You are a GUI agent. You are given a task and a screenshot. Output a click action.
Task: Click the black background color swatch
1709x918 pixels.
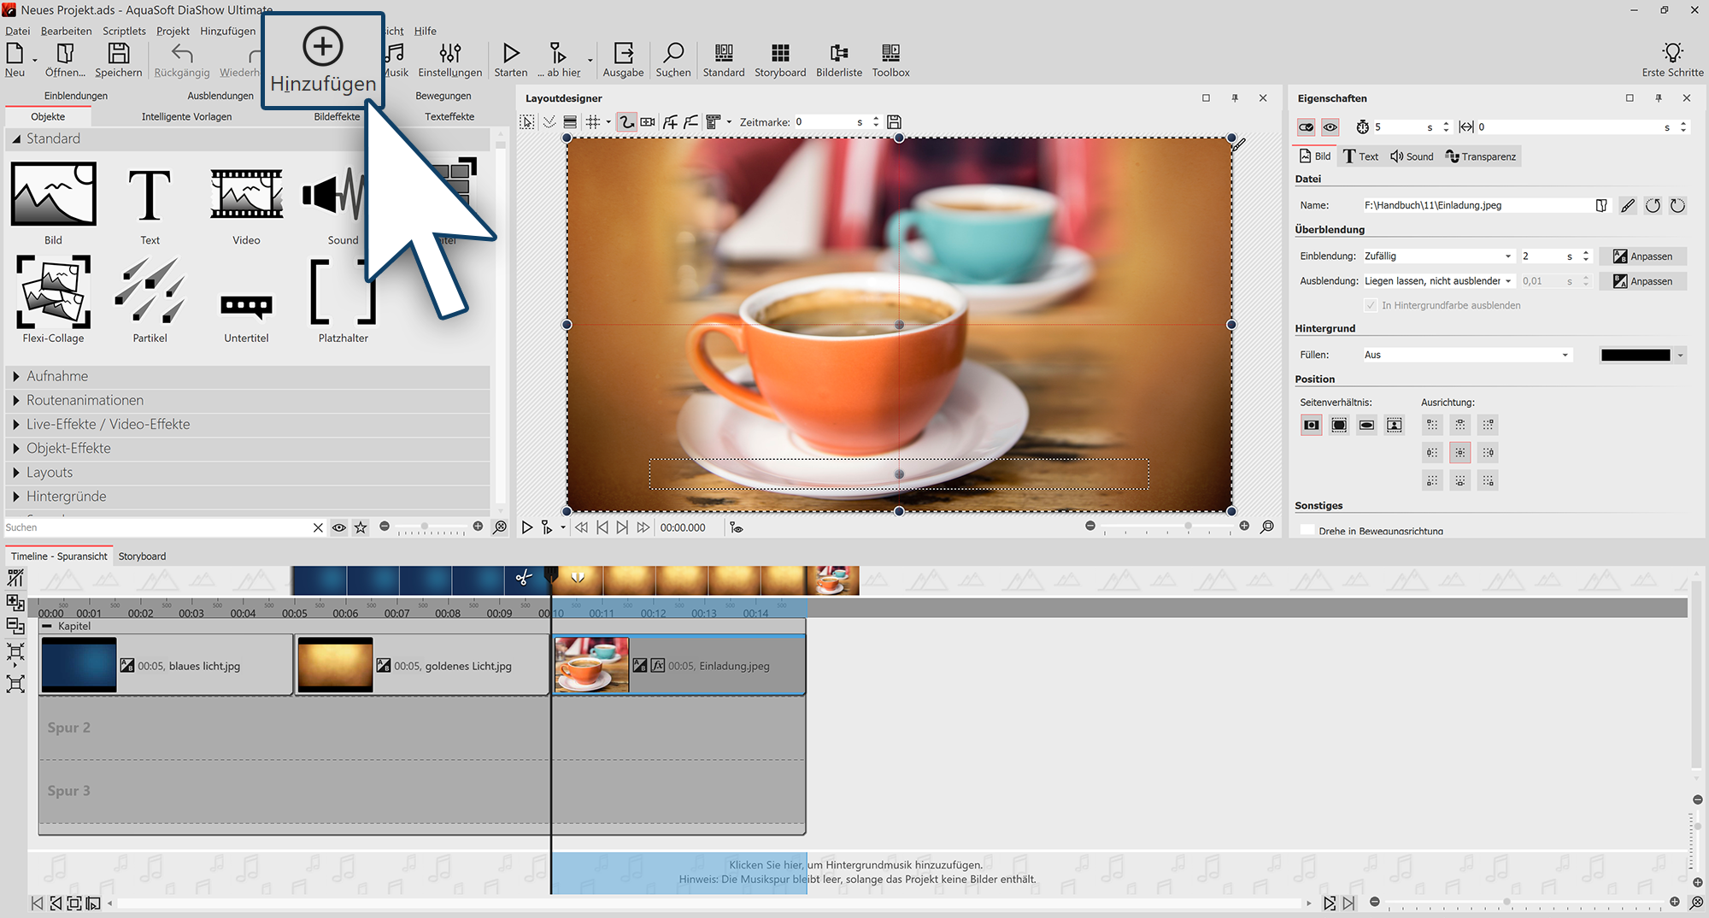(x=1635, y=355)
